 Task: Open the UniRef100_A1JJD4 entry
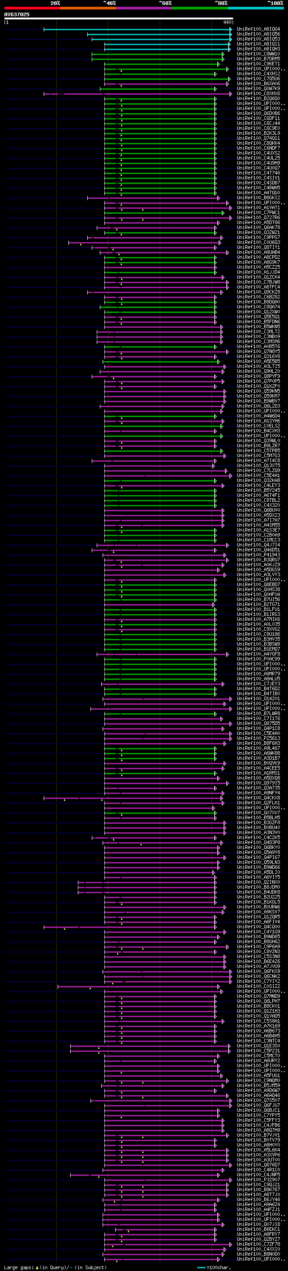click(258, 272)
